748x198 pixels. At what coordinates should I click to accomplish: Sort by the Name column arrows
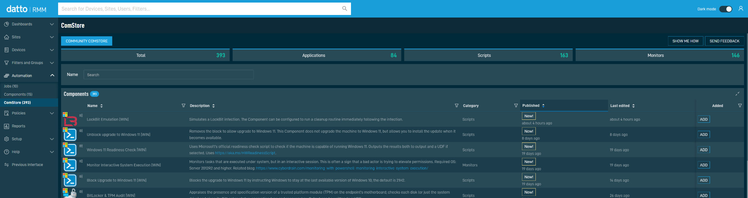coord(102,106)
